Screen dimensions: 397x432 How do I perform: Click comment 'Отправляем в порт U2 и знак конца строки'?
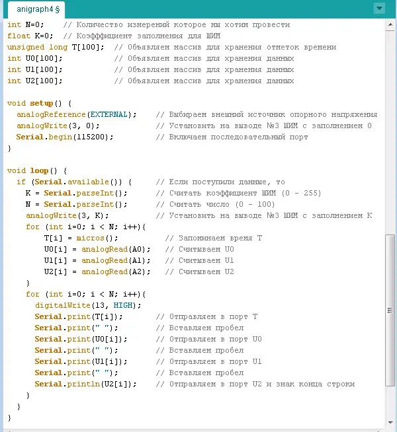(262, 384)
